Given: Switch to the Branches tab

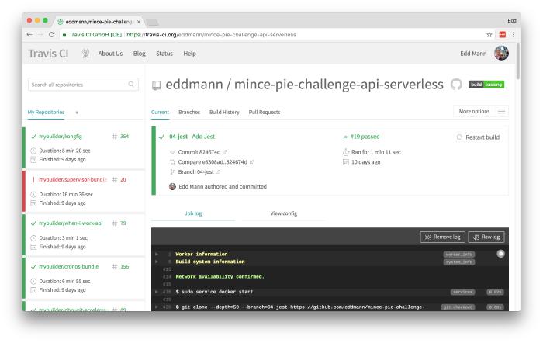Looking at the screenshot, I should [189, 113].
